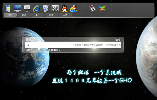Select the 常用 tab
This screenshot has height=100, width=157.
10,15
